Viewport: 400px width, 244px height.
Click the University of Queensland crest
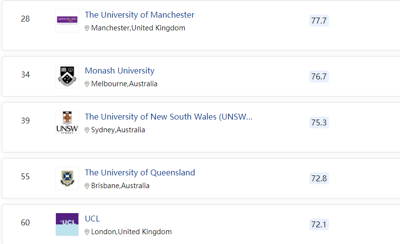click(x=67, y=178)
